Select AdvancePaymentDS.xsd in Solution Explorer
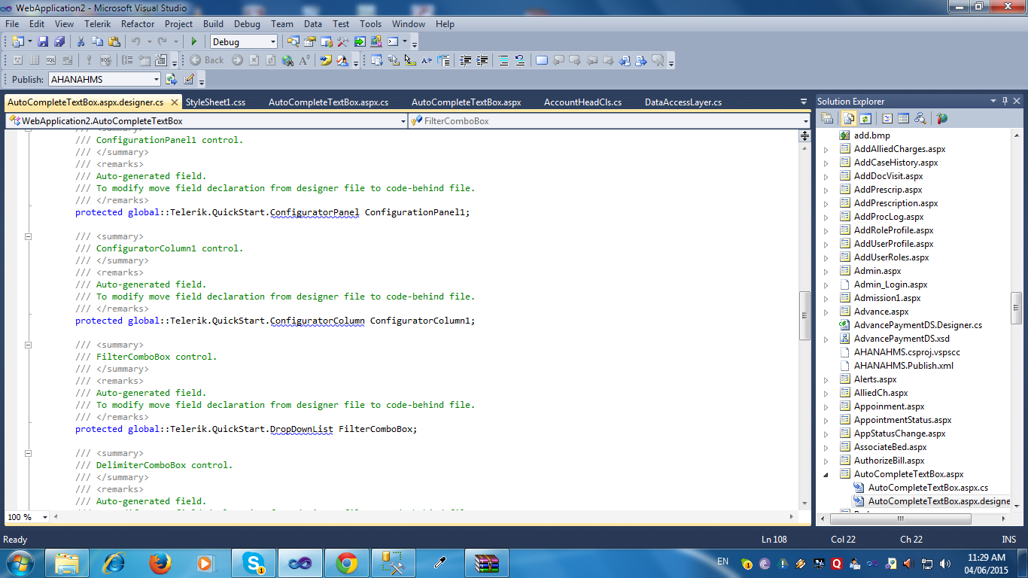Screen dimensions: 1028x578 pyautogui.click(x=902, y=339)
